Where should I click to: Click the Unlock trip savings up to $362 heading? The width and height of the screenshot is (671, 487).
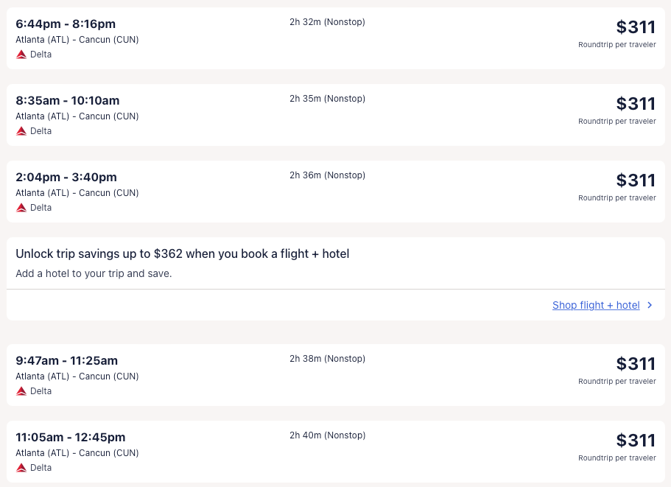coord(182,254)
